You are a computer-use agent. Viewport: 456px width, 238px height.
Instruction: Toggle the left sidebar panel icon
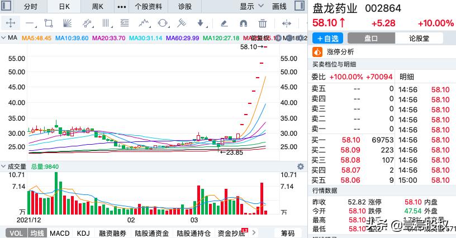[6, 6]
